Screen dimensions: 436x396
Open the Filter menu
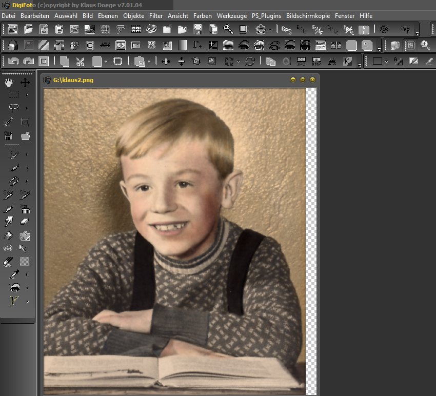(x=156, y=16)
